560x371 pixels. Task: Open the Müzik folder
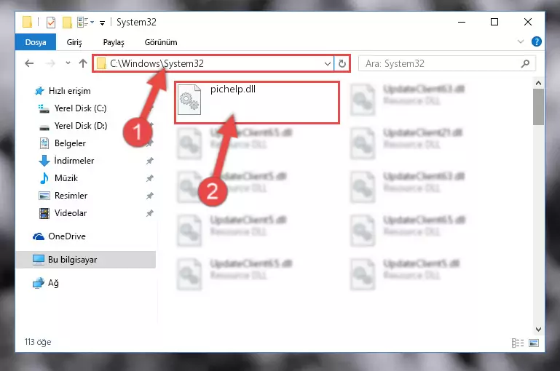pos(66,178)
